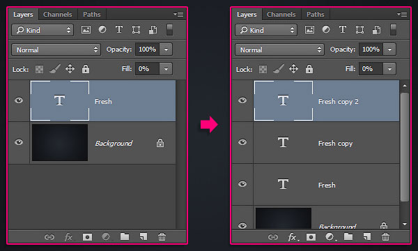Lock all in left panel
Screen dimensions: 418x251
pos(86,69)
